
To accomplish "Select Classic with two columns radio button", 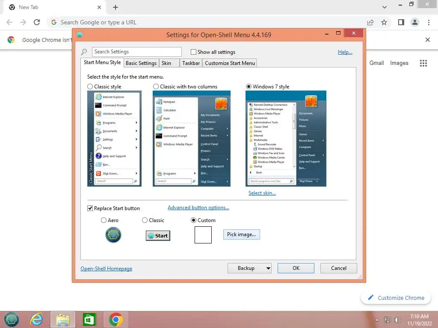I will coord(156,87).
